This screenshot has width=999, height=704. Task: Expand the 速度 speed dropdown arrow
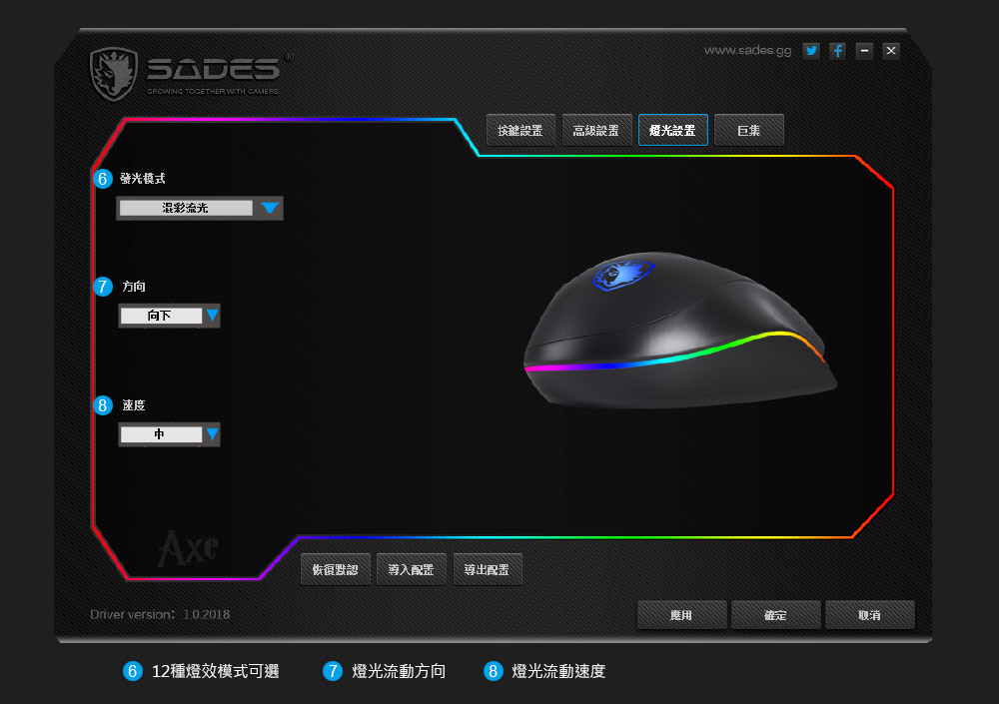212,434
